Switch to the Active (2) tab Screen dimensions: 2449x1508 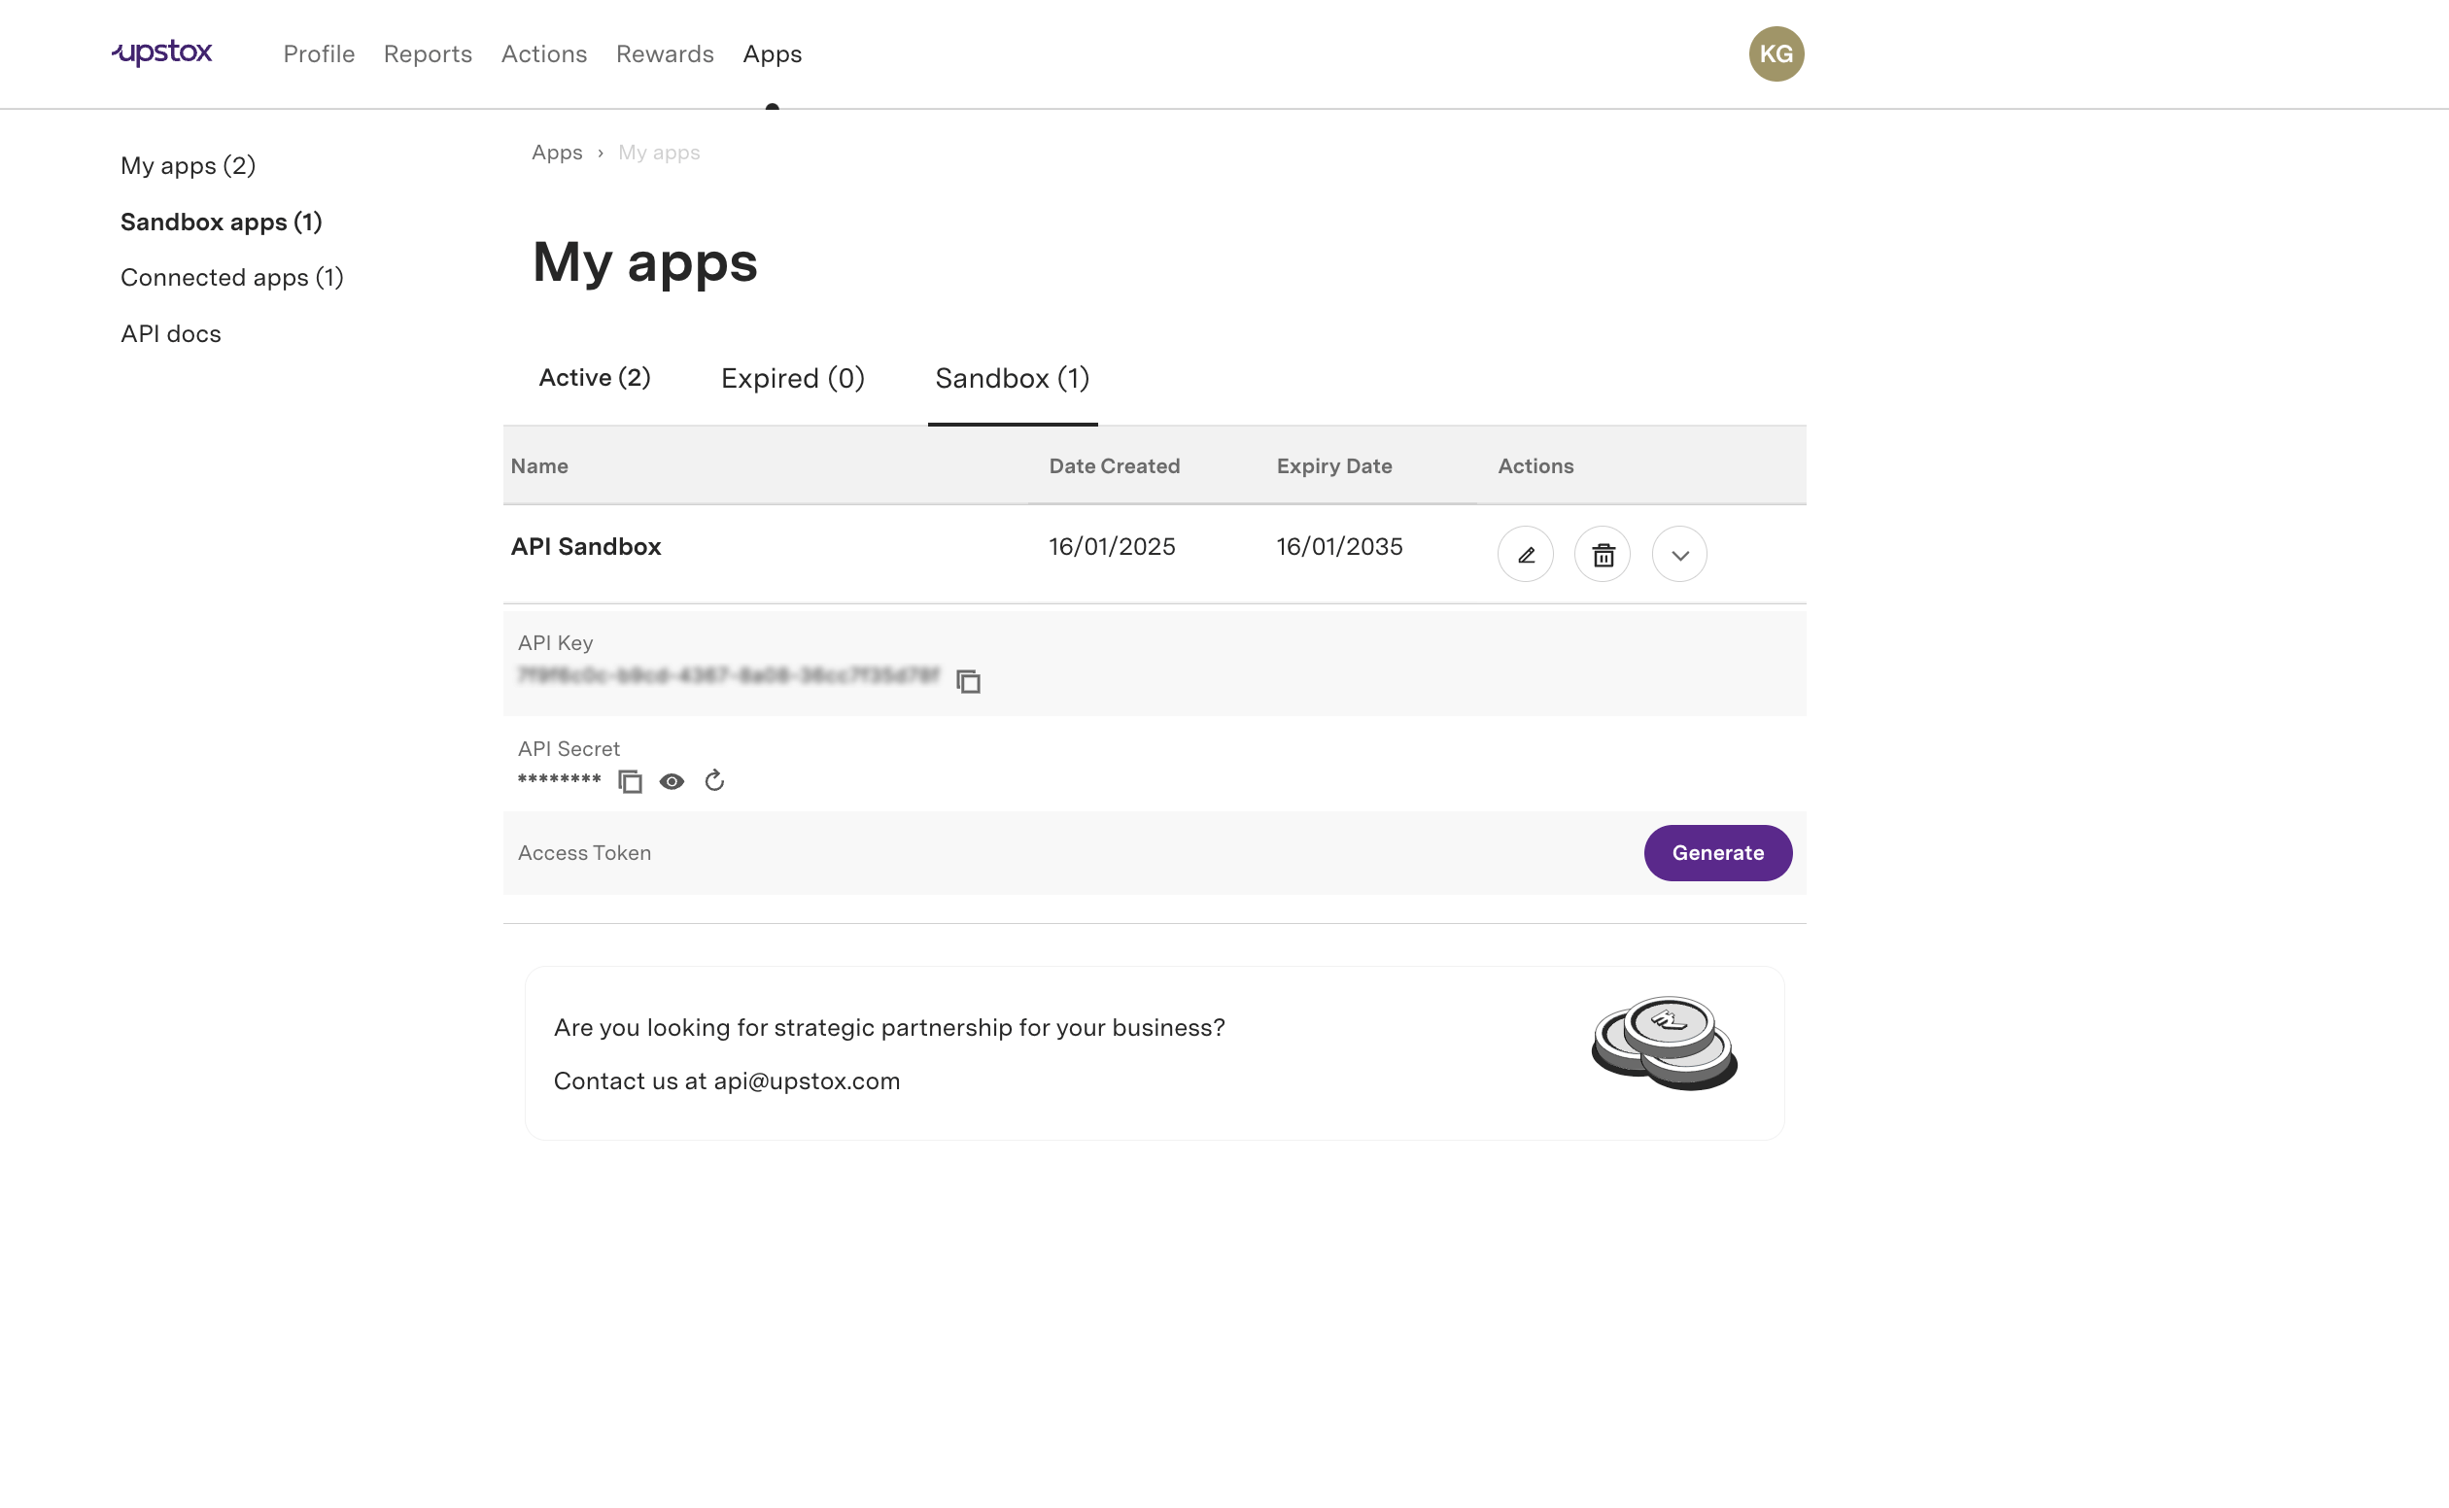point(595,378)
